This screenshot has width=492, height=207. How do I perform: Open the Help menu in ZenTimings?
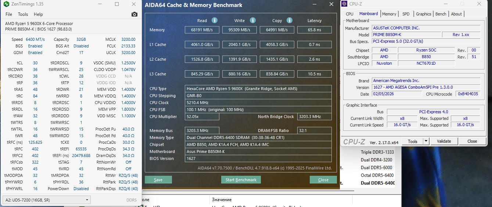pyautogui.click(x=38, y=14)
